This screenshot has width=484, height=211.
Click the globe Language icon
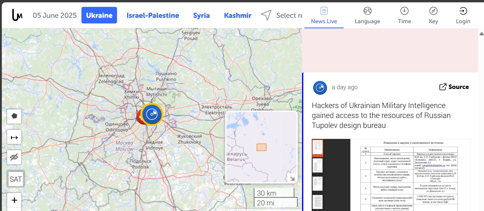(x=367, y=11)
